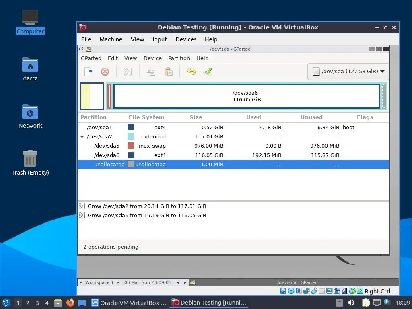Select the linux-swap red graphical block
412x309 pixels.
pyautogui.click(x=109, y=96)
